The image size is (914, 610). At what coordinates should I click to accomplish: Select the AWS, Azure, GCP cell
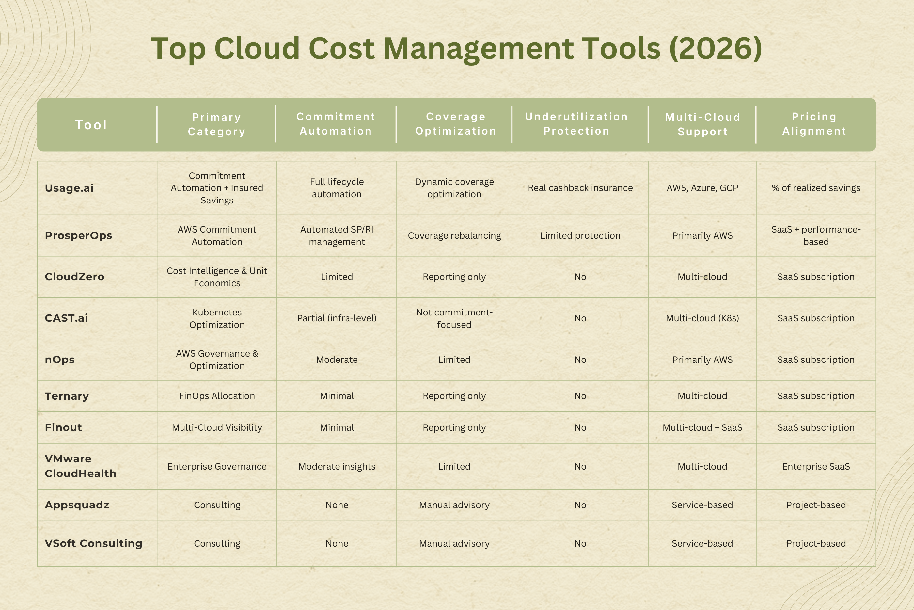[x=702, y=188]
